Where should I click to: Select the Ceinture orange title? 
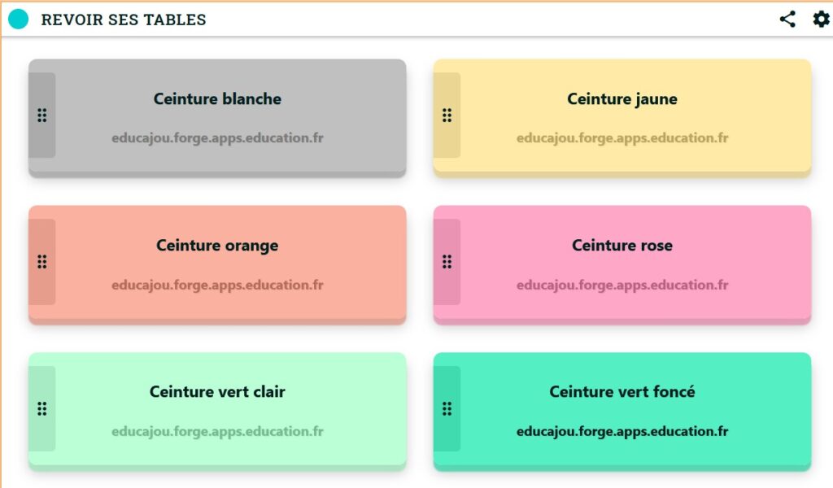point(217,246)
